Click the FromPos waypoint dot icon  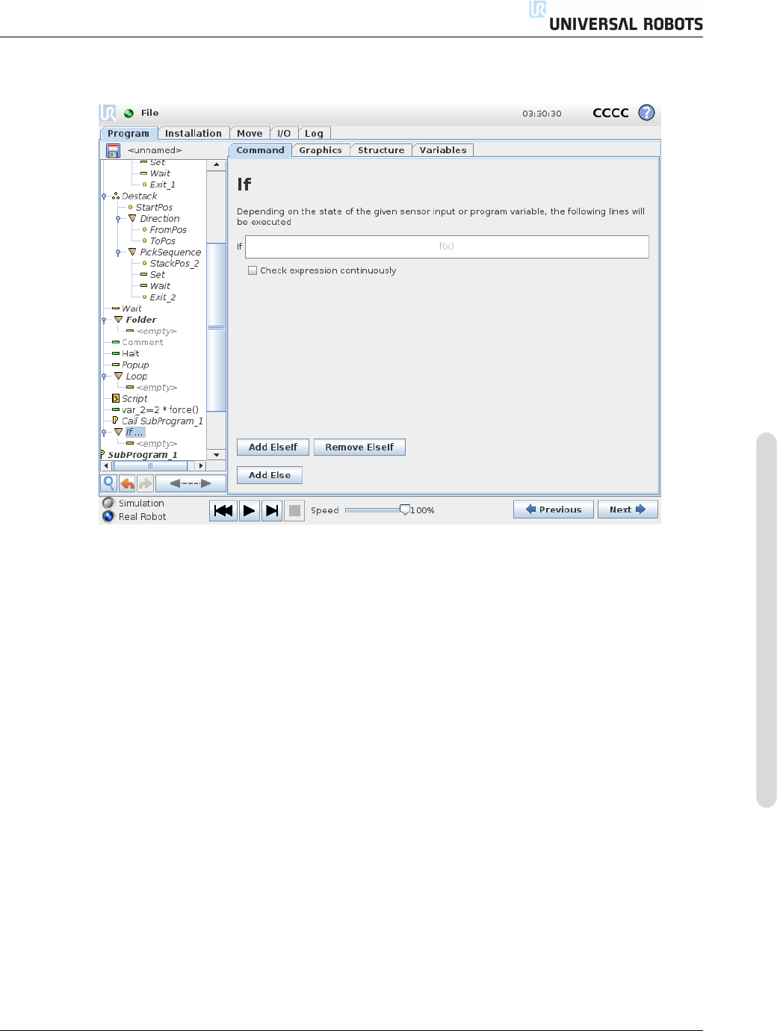(x=145, y=229)
